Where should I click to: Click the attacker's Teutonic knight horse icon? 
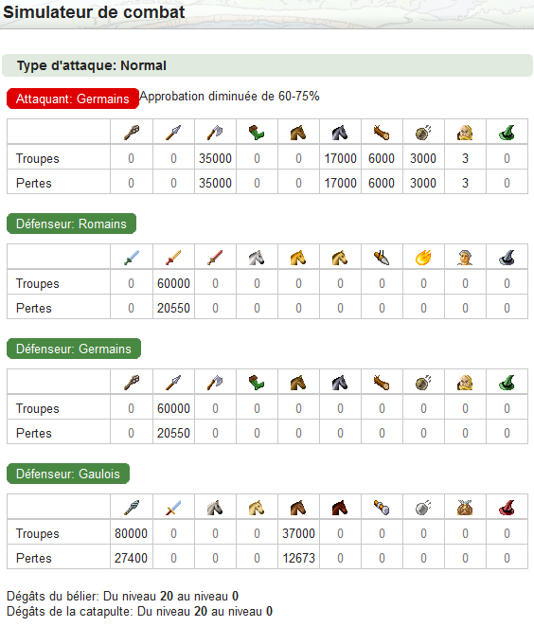(x=340, y=133)
